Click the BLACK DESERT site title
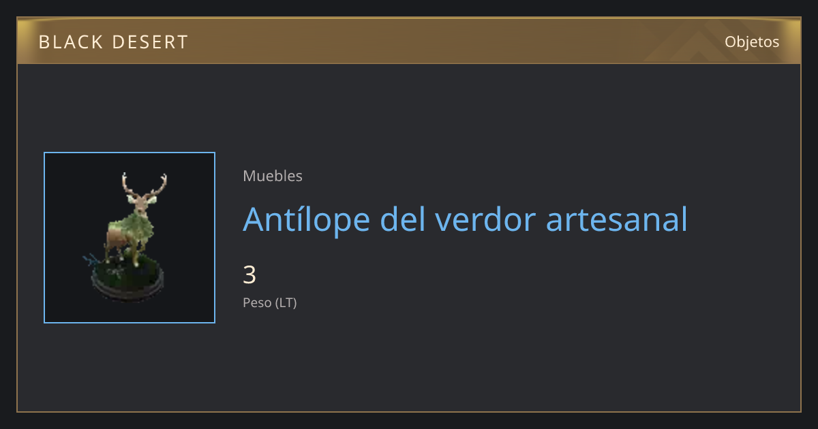The image size is (818, 429). pyautogui.click(x=113, y=42)
